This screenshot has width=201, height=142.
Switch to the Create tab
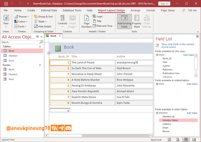click(31, 10)
